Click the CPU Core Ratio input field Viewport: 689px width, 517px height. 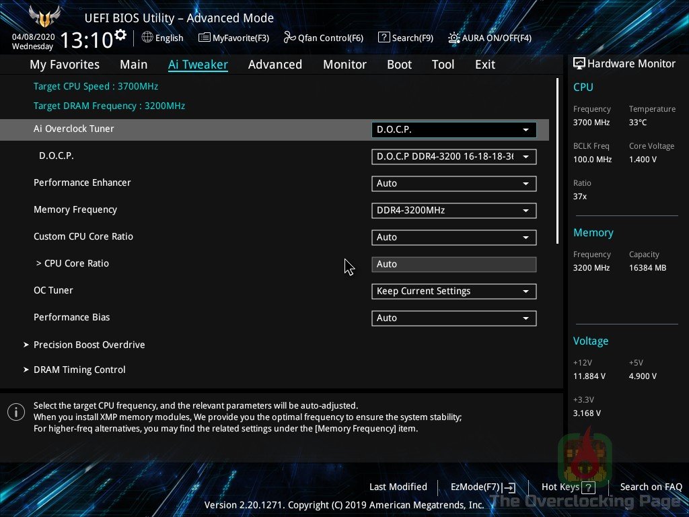click(x=454, y=265)
